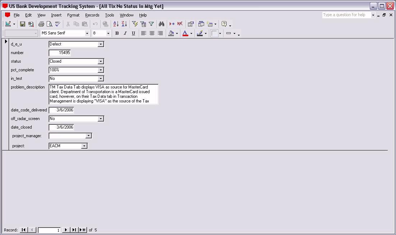
Task: Click the Delete Record toolbar icon
Action: click(x=180, y=24)
